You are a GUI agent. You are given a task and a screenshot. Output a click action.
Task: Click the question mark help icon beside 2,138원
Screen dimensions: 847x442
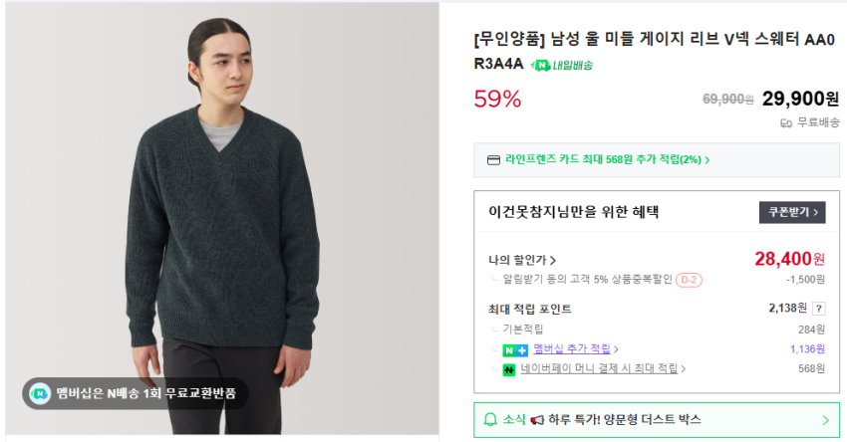click(819, 309)
